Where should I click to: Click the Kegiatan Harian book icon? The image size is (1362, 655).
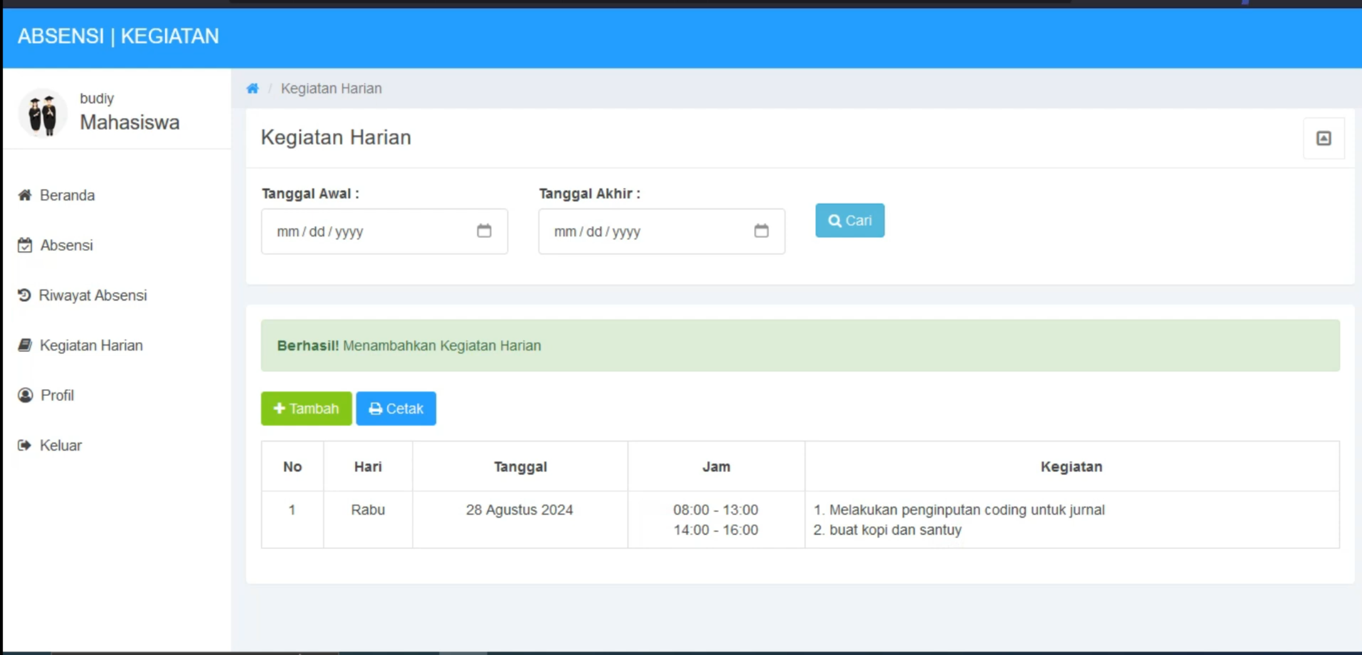point(25,345)
